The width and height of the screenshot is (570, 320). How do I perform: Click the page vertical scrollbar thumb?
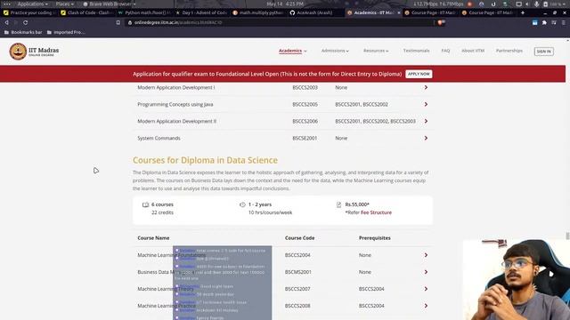[567, 236]
